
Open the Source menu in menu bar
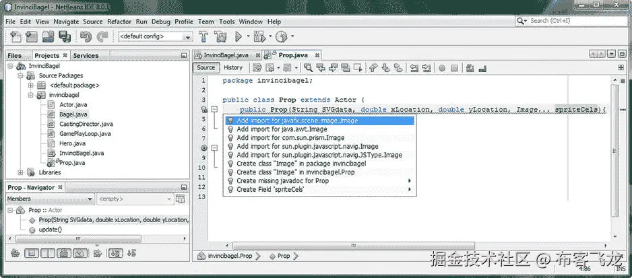point(93,22)
